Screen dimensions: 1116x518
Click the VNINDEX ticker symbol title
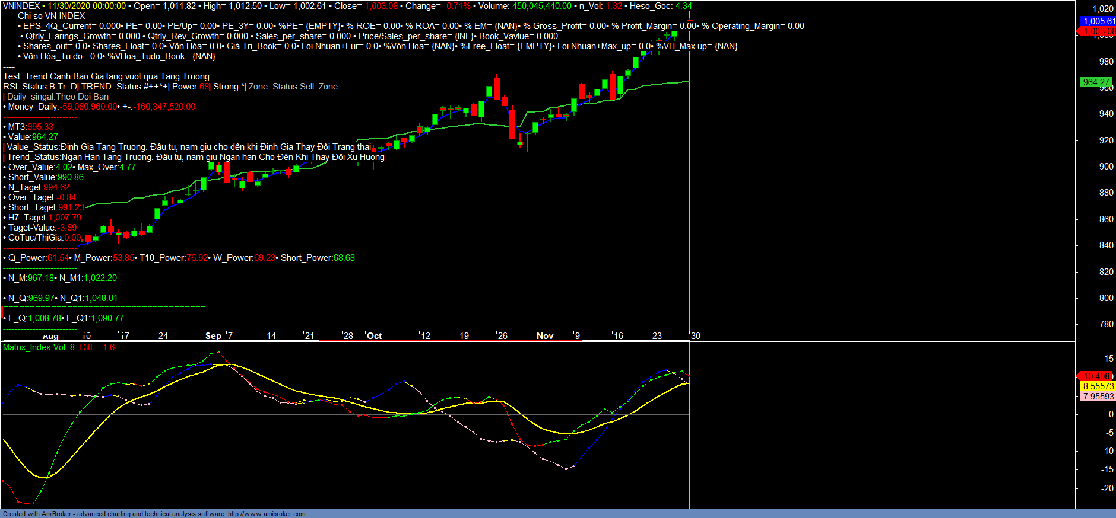[x=21, y=6]
